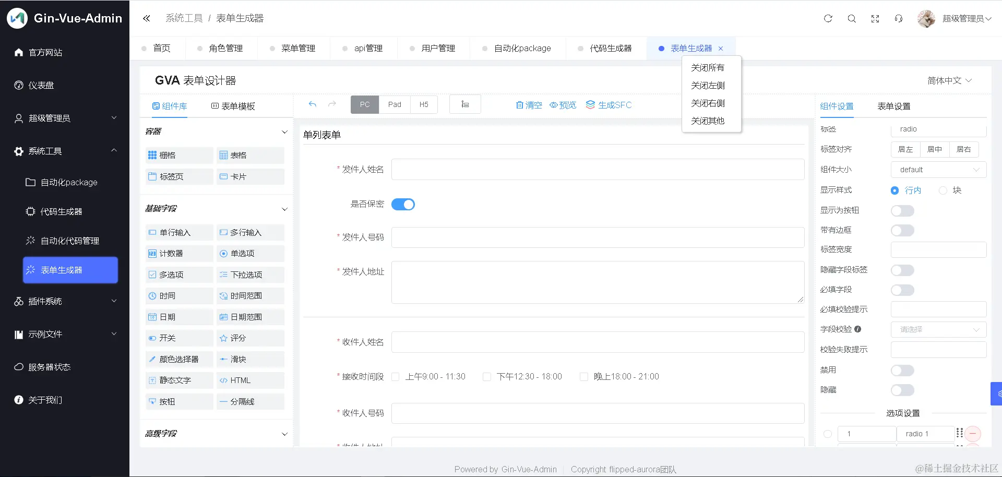
Task: Open the 组件大小 default dropdown
Action: [x=938, y=170]
